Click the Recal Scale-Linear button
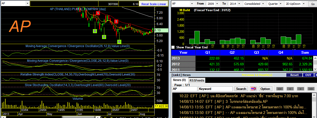Screen dimensions: 317x118 tap(154, 4)
